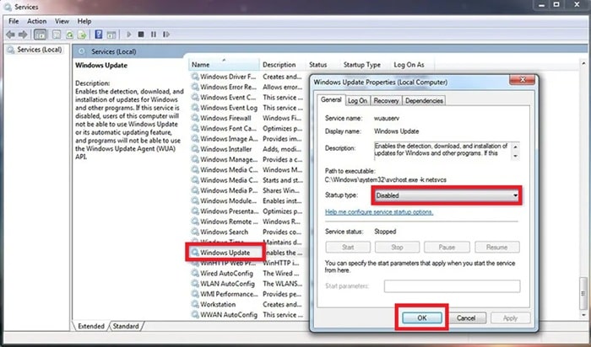Open the View menu
Viewport: 591px width, 347px height.
(62, 21)
